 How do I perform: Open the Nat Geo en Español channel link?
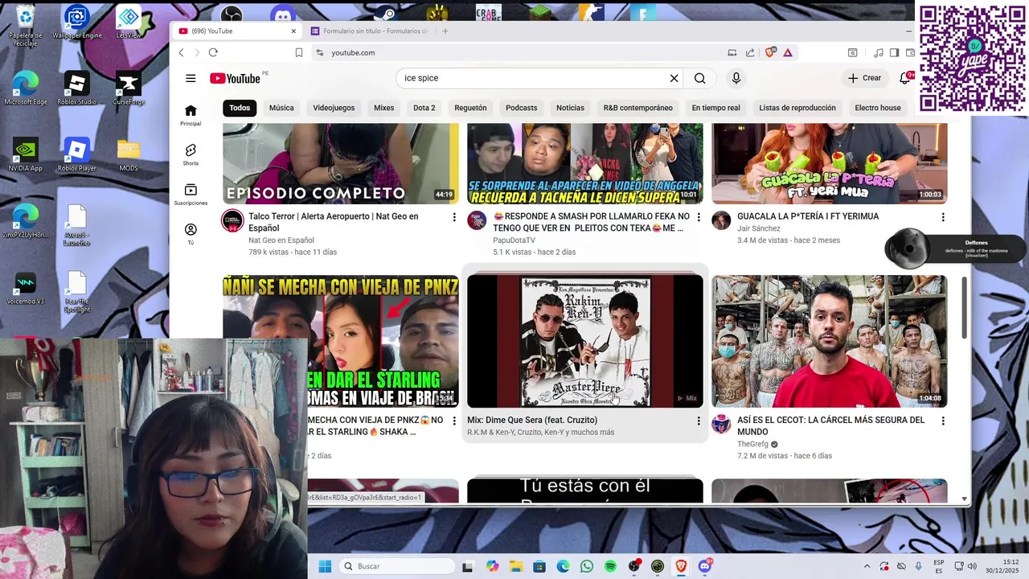281,240
